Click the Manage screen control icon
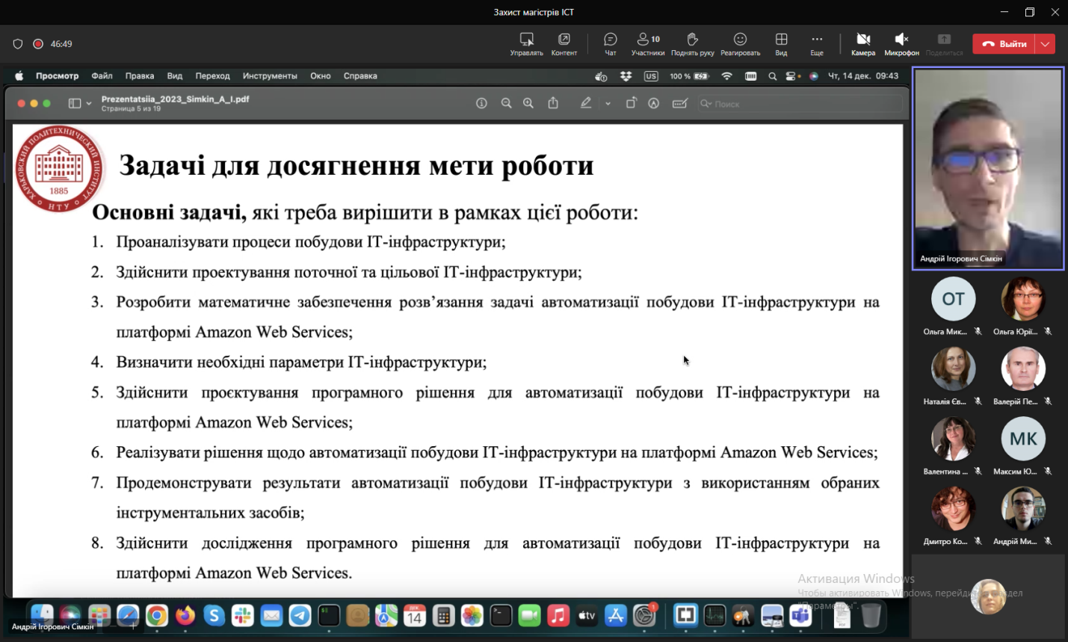Screen dimensions: 1068x642 pos(526,43)
